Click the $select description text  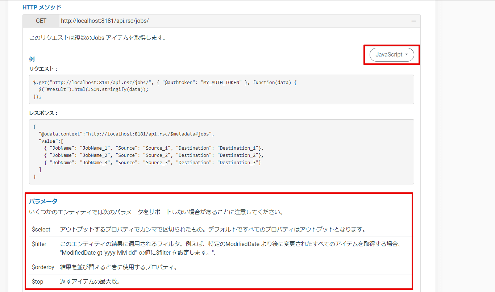tap(213, 229)
